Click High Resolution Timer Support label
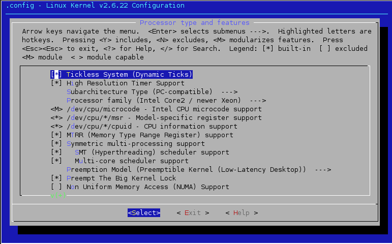Viewport: 392px width, 244px height. [x=126, y=83]
